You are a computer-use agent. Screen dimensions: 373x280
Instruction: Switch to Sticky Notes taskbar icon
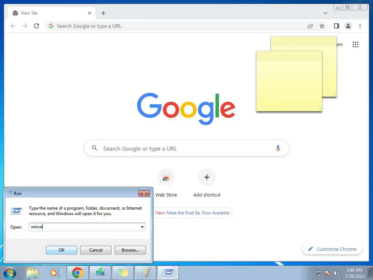tap(122, 273)
